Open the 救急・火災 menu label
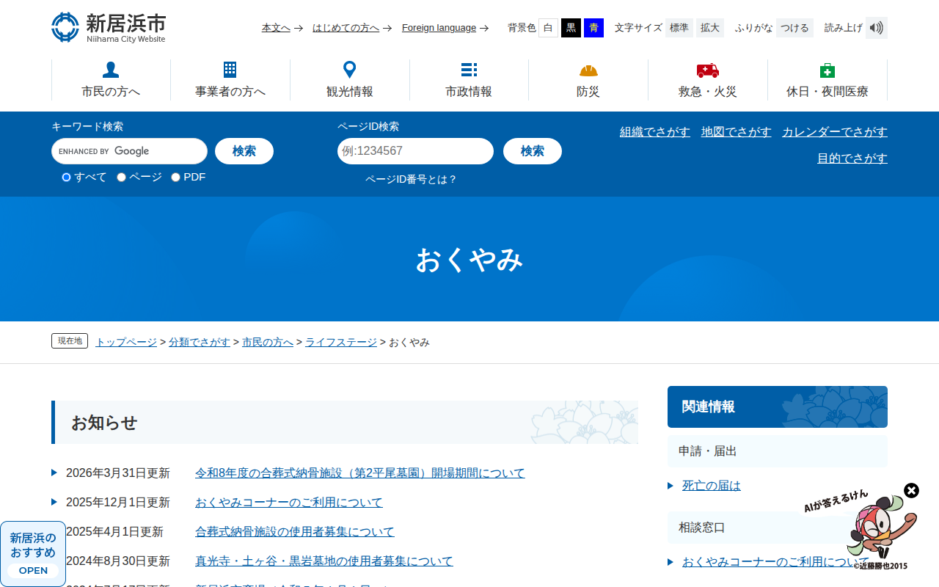 coord(708,92)
